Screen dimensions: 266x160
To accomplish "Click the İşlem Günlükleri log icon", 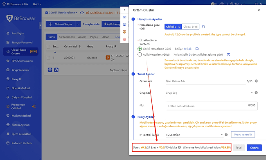I will point(8,134).
